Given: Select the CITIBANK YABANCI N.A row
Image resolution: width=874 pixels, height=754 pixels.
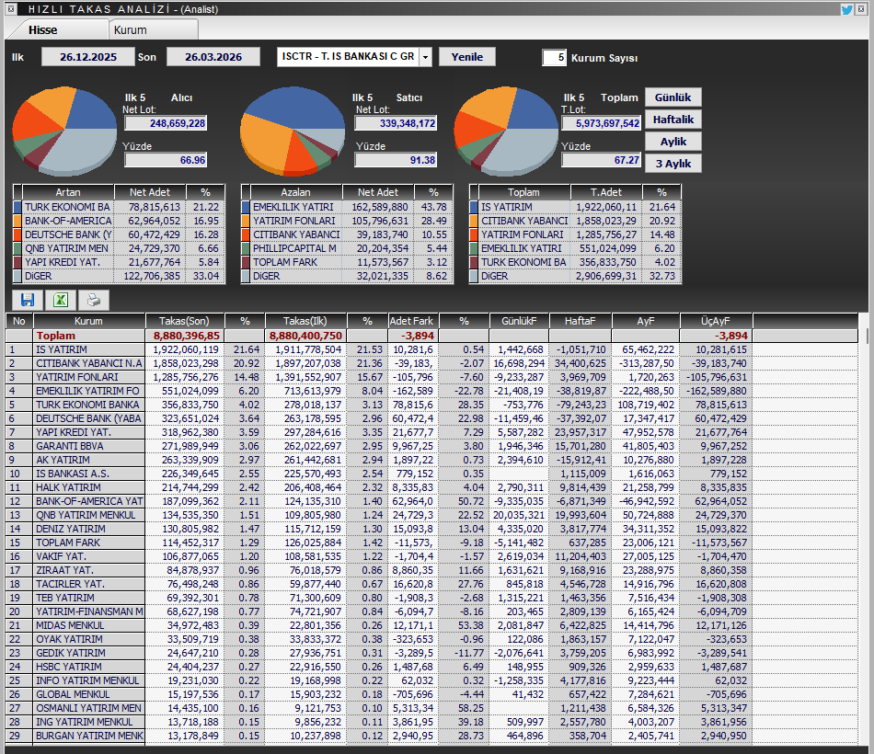Looking at the screenshot, I should pyautogui.click(x=431, y=363).
